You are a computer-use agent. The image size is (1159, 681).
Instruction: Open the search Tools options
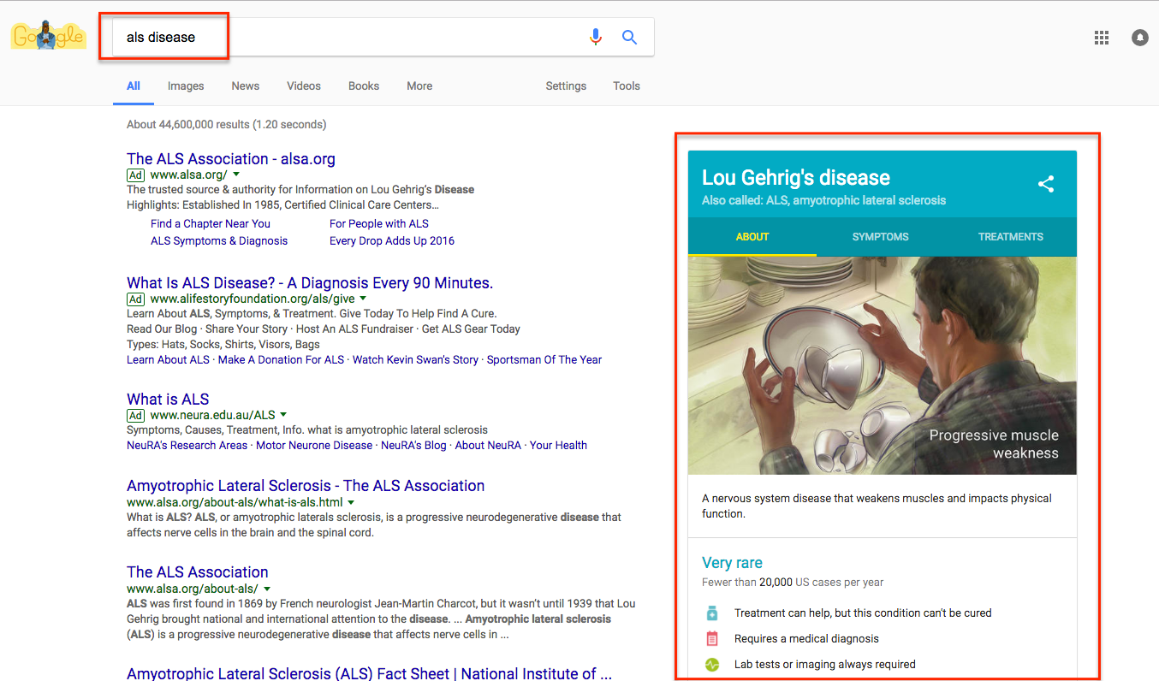[627, 86]
